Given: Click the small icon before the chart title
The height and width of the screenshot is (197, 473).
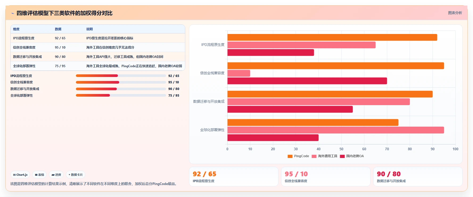Looking at the screenshot, I should pyautogui.click(x=13, y=13).
